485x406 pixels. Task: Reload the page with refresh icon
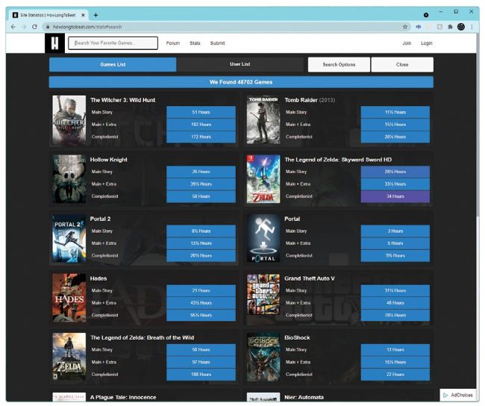click(34, 27)
